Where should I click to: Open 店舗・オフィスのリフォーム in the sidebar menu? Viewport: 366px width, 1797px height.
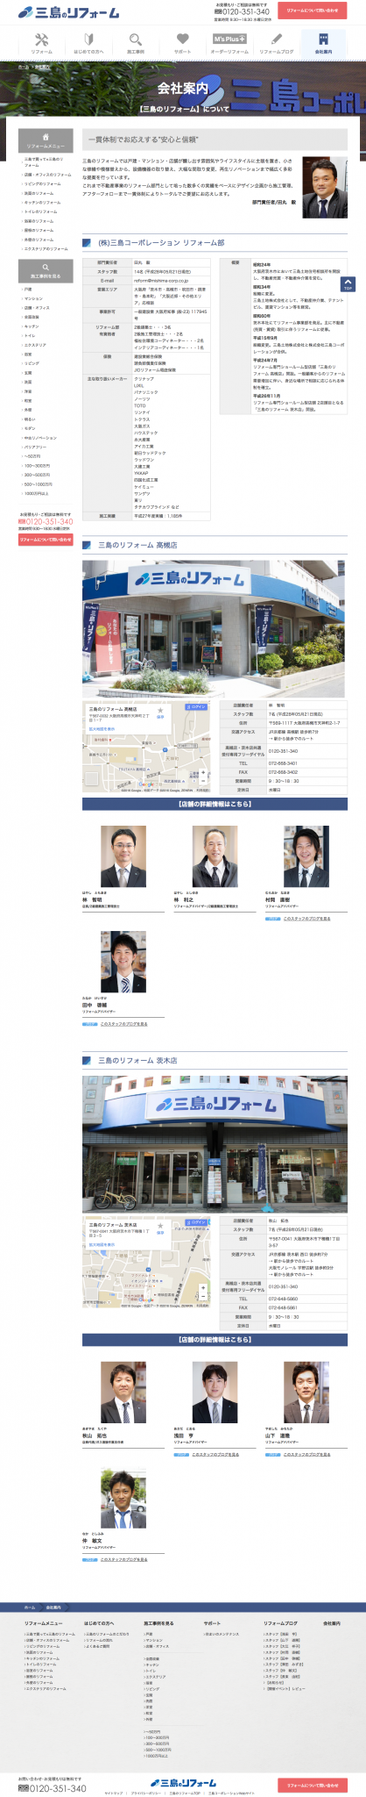(46, 175)
